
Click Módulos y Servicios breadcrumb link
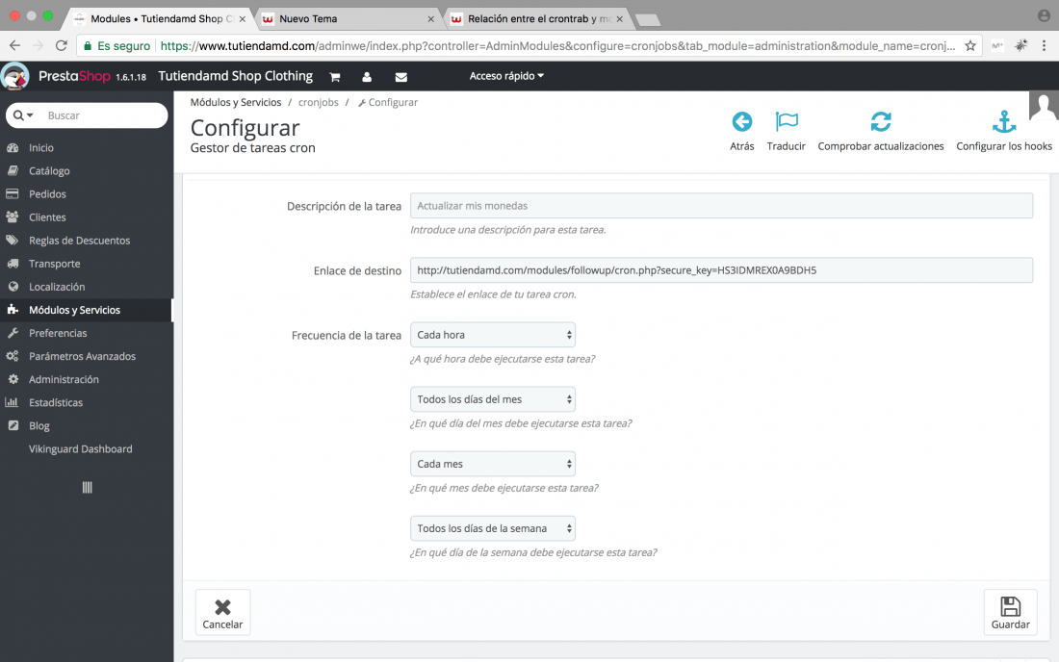tap(236, 102)
